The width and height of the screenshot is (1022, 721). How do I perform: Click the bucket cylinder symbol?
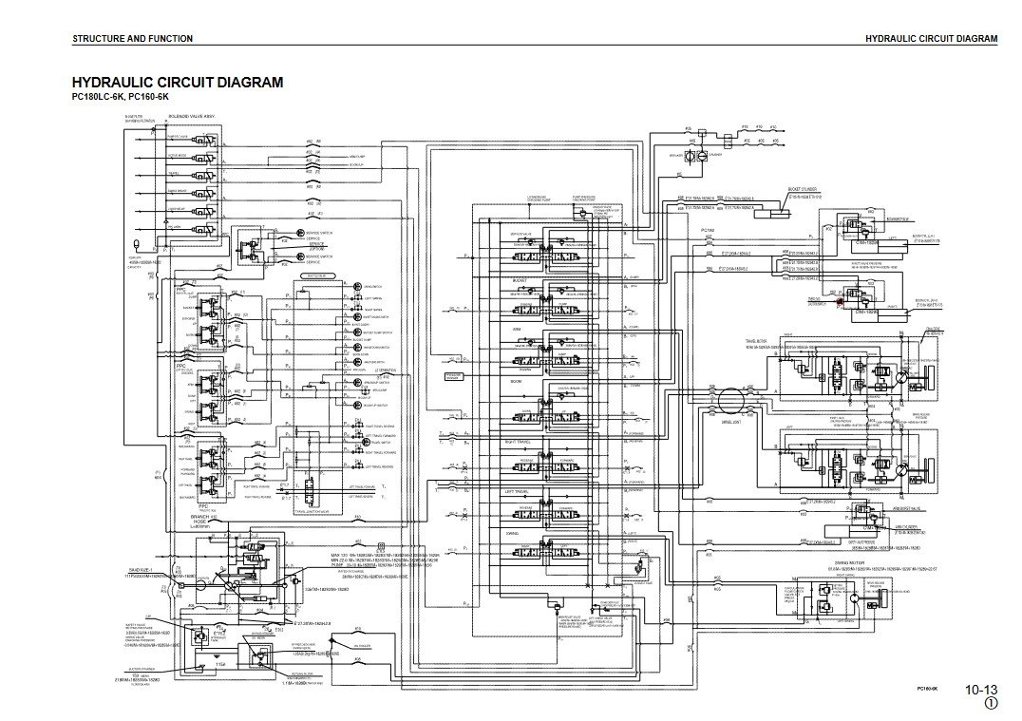(773, 215)
